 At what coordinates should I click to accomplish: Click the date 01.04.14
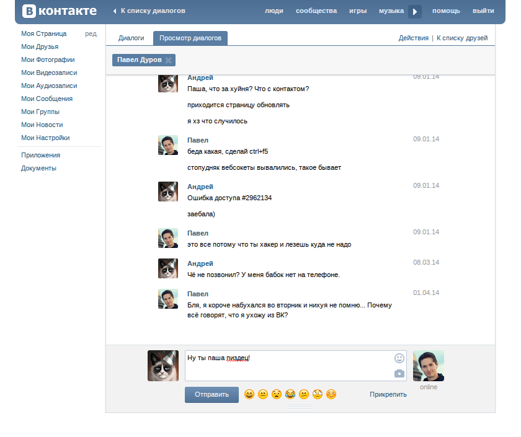[426, 293]
